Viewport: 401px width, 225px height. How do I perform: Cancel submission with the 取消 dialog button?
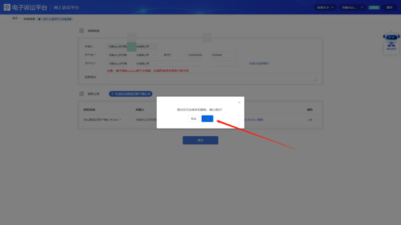194,119
